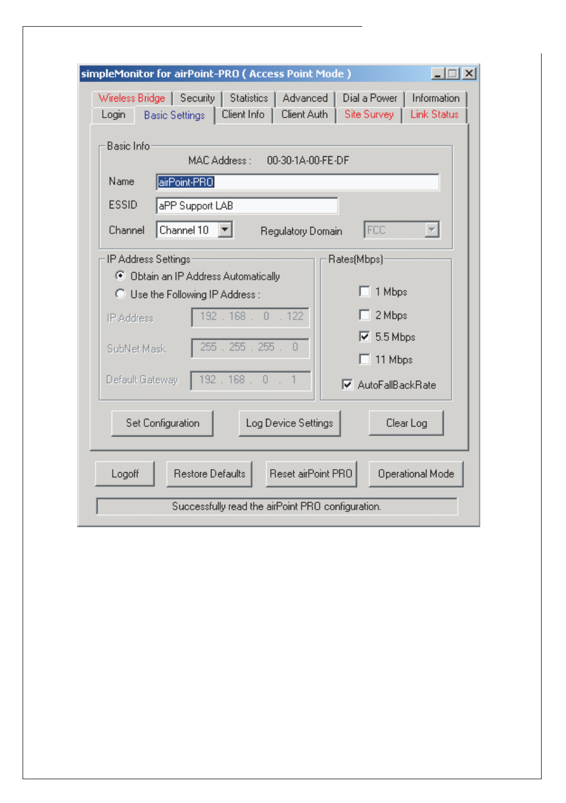Maximize the simpleMonitor window

[x=453, y=74]
